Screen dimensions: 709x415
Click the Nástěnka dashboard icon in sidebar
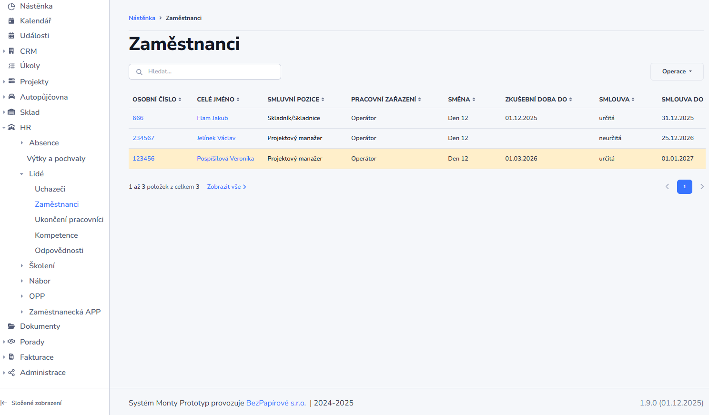(x=11, y=6)
